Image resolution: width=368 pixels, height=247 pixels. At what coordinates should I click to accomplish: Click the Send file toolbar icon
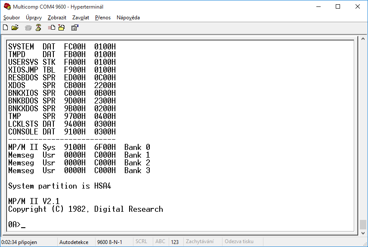pos(52,27)
